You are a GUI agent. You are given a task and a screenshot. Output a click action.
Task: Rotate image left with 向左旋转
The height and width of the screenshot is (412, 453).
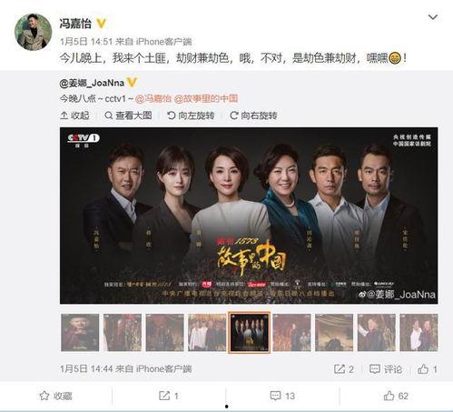[x=191, y=116]
